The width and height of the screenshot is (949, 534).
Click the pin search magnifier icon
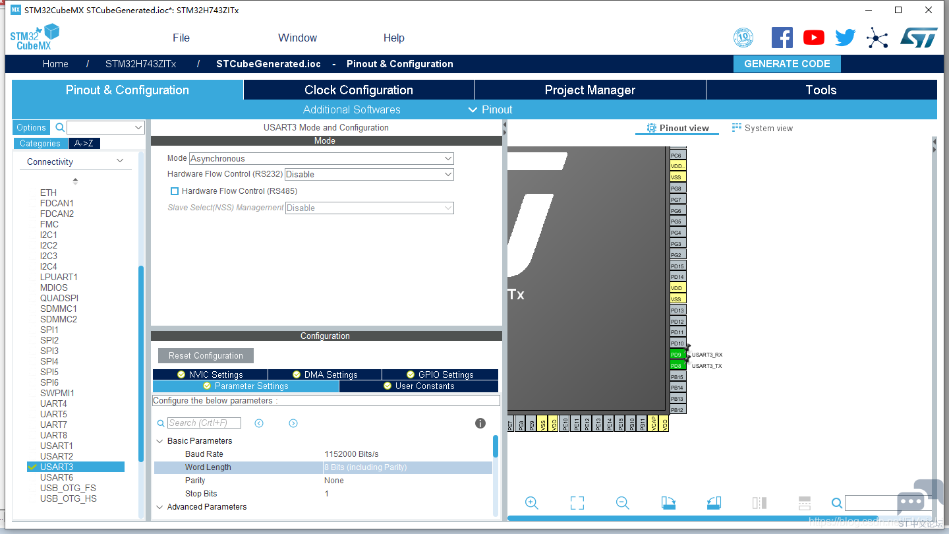click(837, 503)
